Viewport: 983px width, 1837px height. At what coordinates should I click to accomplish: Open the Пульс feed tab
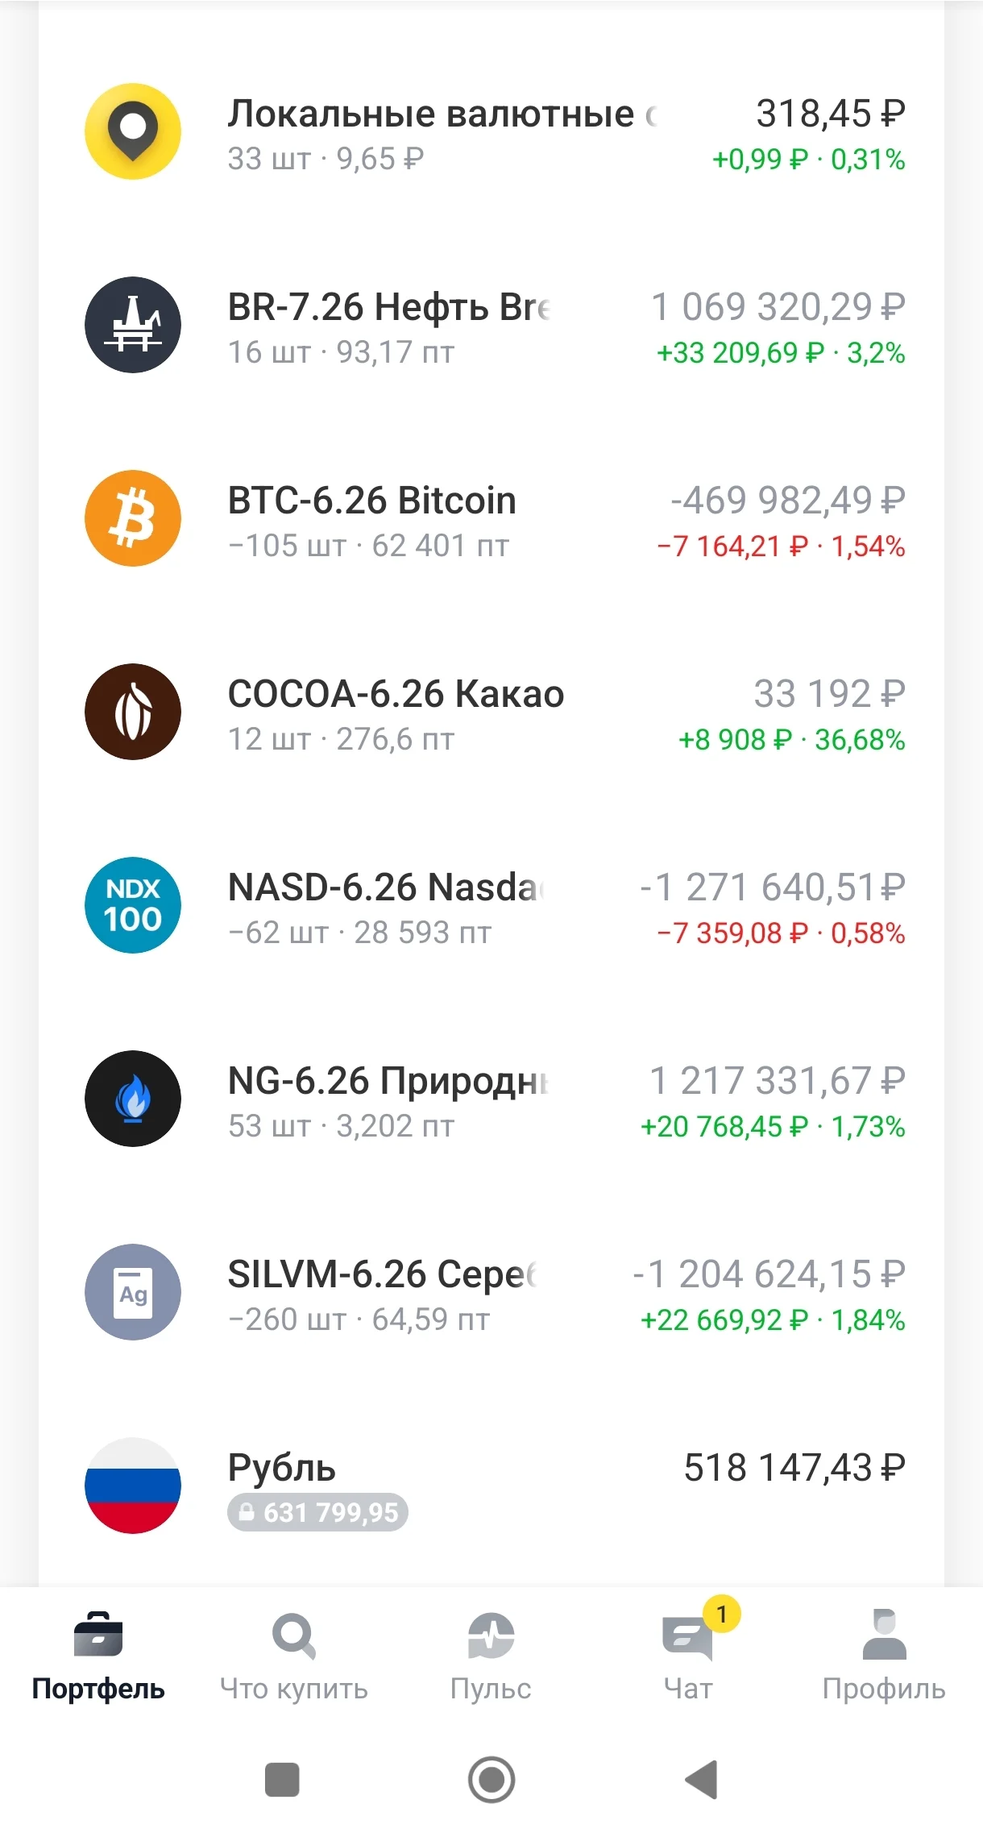coord(491,1656)
